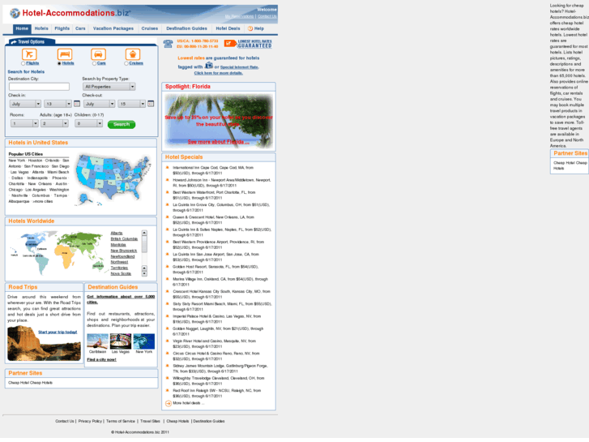Select the Flights airplane icon
Viewport: 589px width, 442px height.
[x=29, y=54]
